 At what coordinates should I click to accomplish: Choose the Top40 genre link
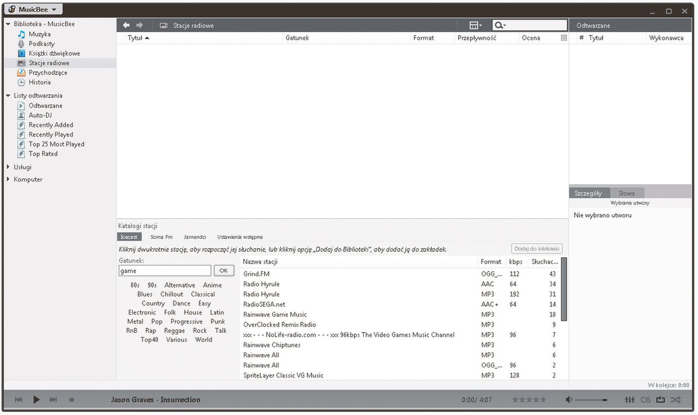[x=149, y=340]
